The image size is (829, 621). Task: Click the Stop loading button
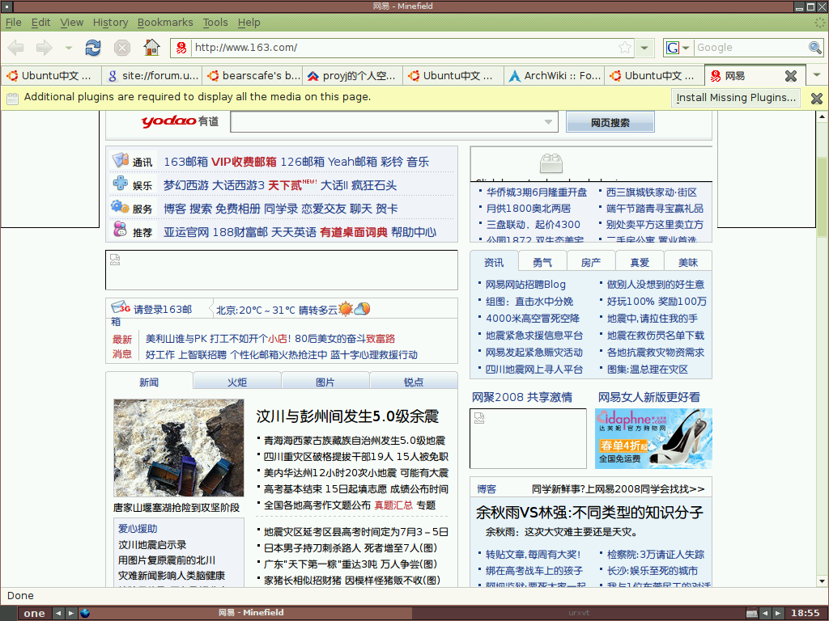coord(122,48)
